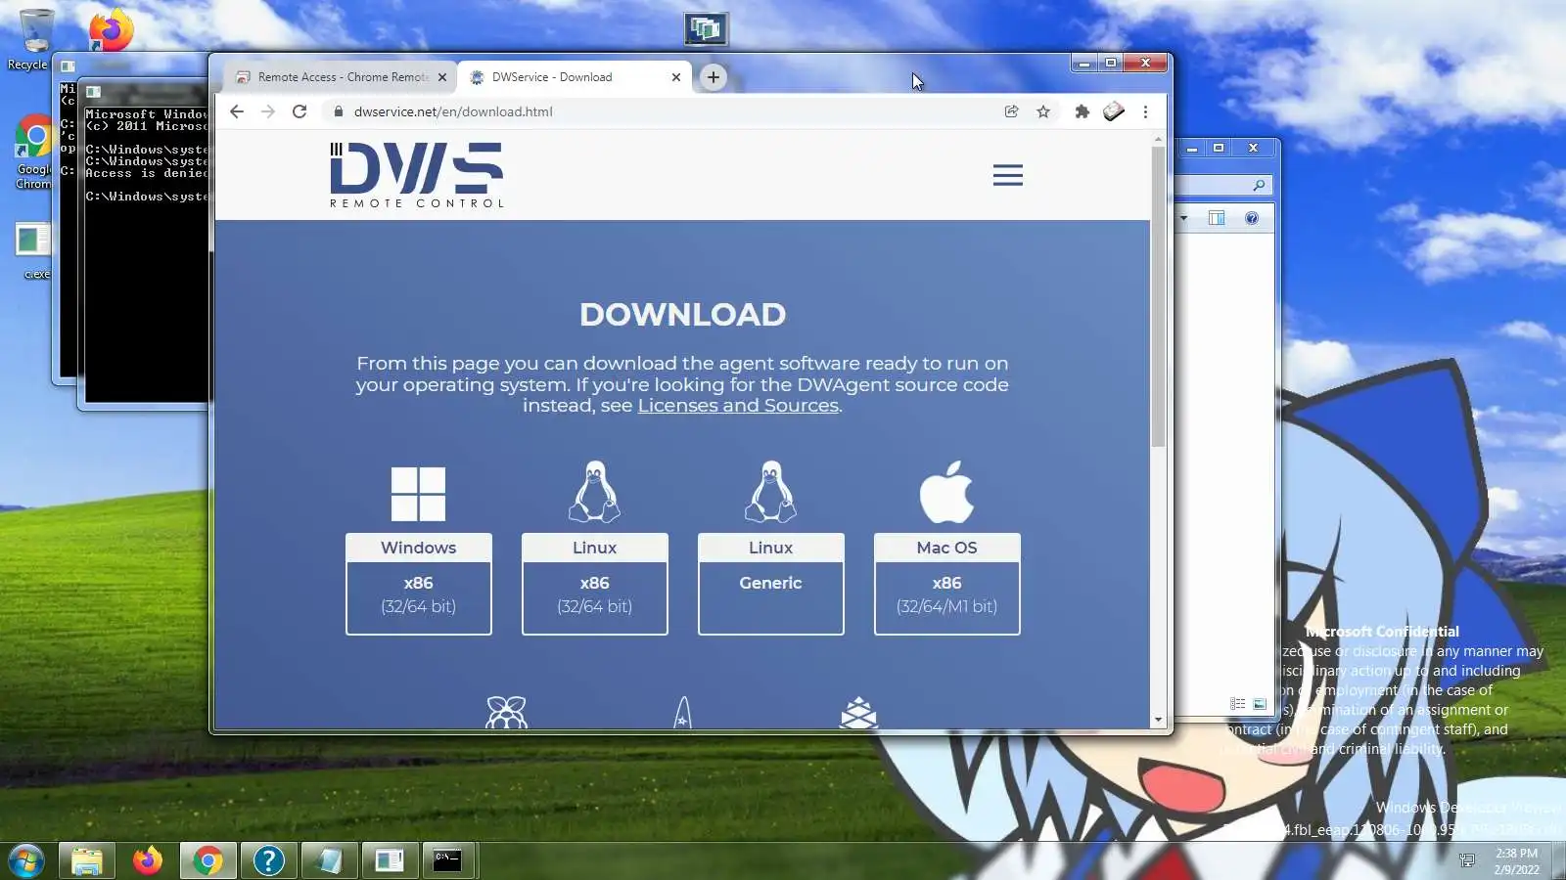The height and width of the screenshot is (880, 1566).
Task: Share this page using the address bar icon
Action: click(1012, 111)
